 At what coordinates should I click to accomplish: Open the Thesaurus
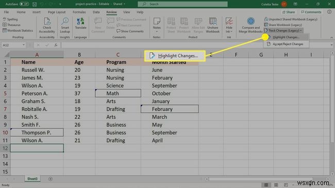11,25
